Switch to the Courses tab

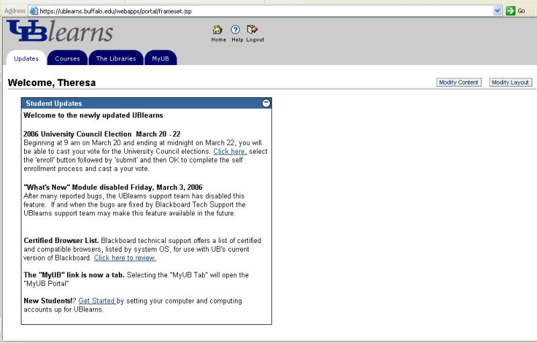tap(67, 58)
